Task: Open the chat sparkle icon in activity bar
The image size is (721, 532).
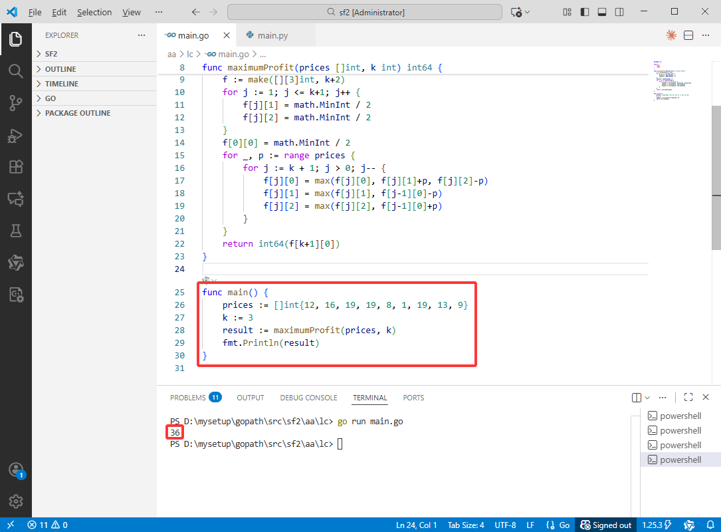Action: (x=16, y=199)
